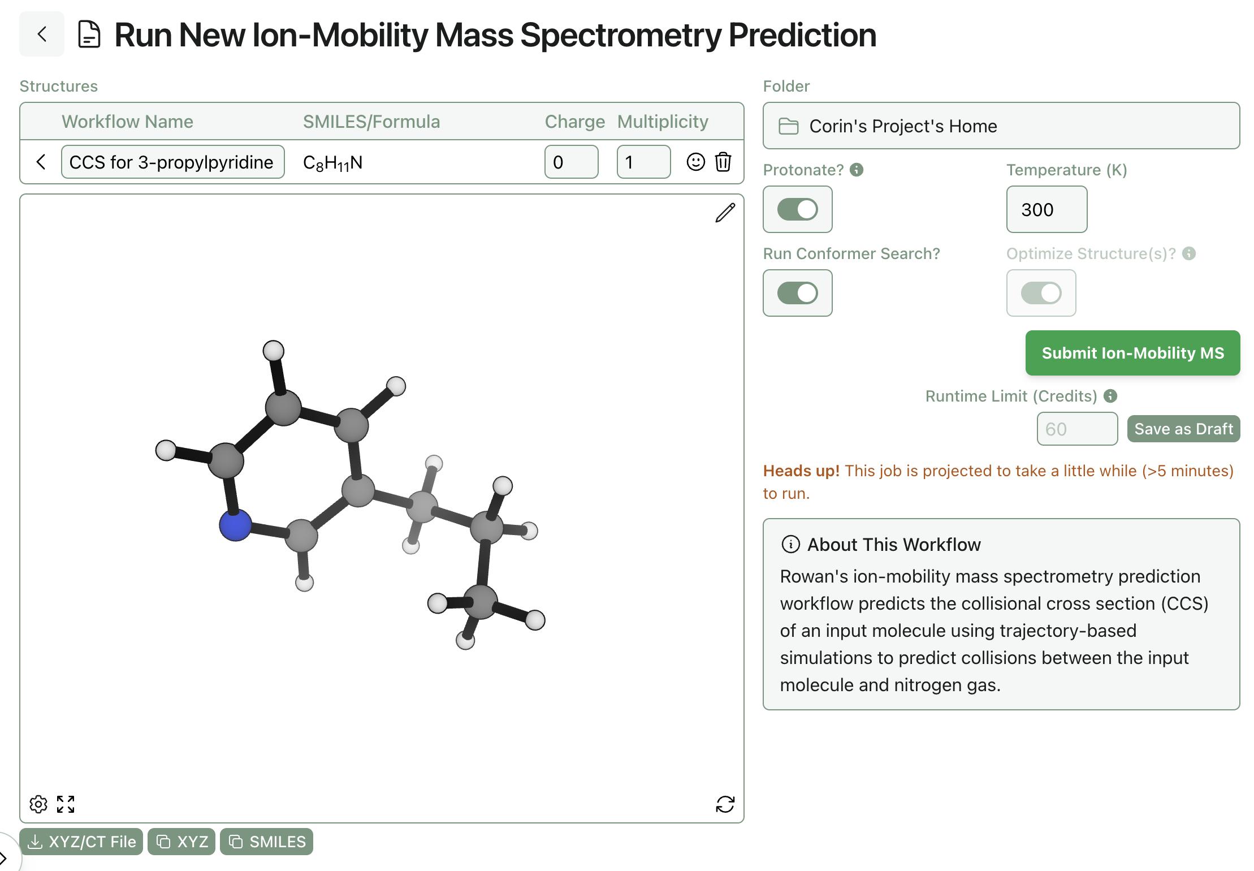Image resolution: width=1254 pixels, height=871 pixels.
Task: Download the XYZ/CT File
Action: click(81, 842)
